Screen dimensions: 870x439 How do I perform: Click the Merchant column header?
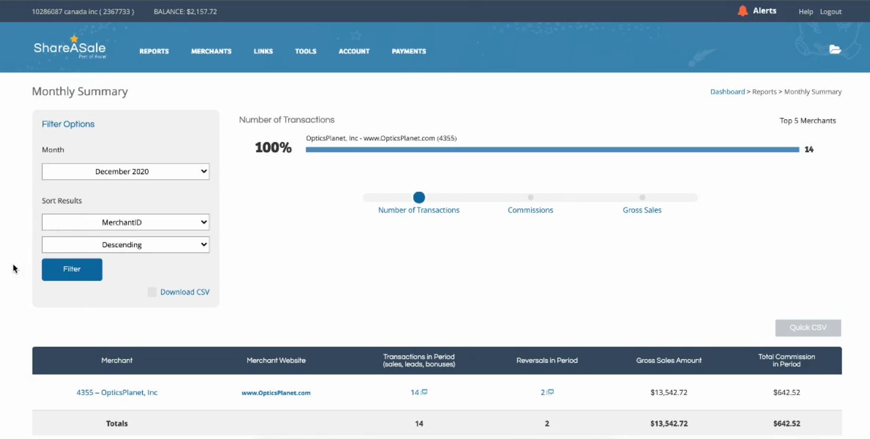click(117, 360)
